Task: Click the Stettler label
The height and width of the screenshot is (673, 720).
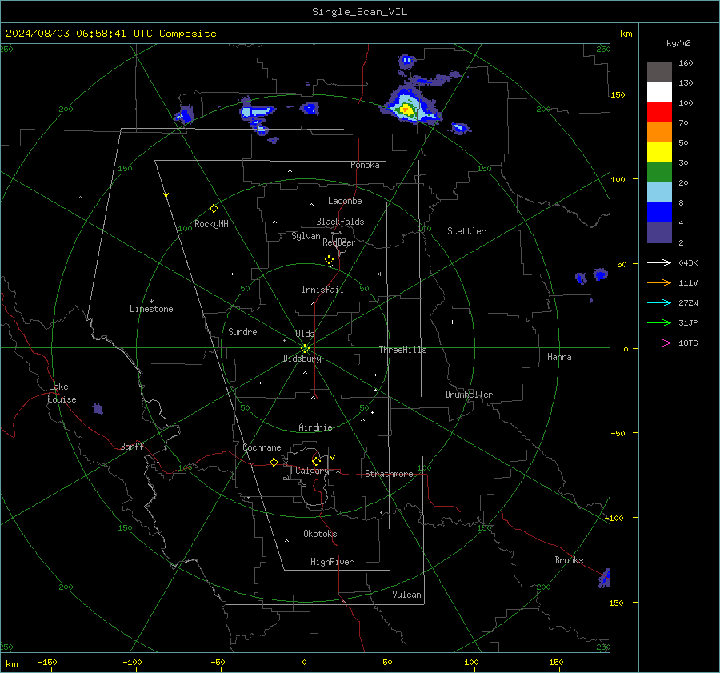Action: (x=466, y=231)
